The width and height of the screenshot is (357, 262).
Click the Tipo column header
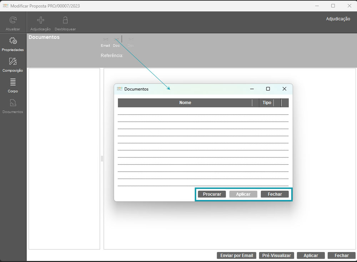click(x=267, y=103)
